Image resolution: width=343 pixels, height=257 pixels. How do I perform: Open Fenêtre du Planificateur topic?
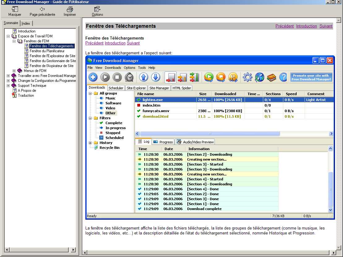(47, 51)
